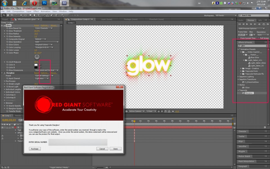Select the Clone Stamp tool
This screenshot has width=270, height=169.
click(x=47, y=15)
